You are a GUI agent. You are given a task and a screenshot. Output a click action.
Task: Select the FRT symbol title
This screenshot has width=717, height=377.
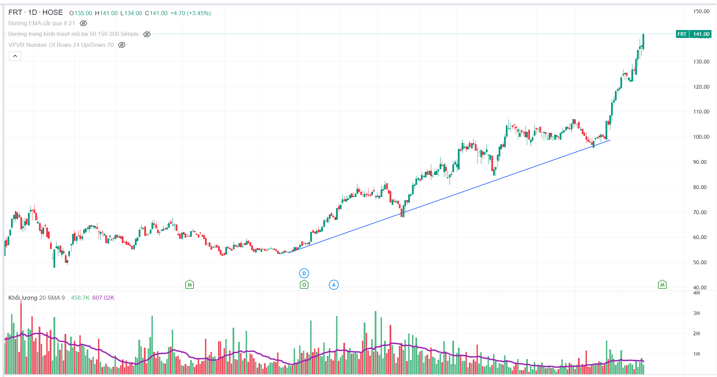pos(15,13)
